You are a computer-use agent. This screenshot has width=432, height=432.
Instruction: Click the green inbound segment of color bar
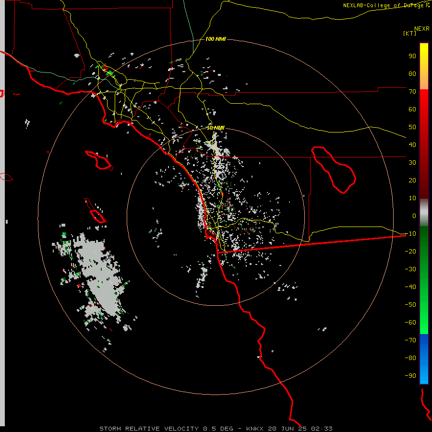tap(424, 280)
